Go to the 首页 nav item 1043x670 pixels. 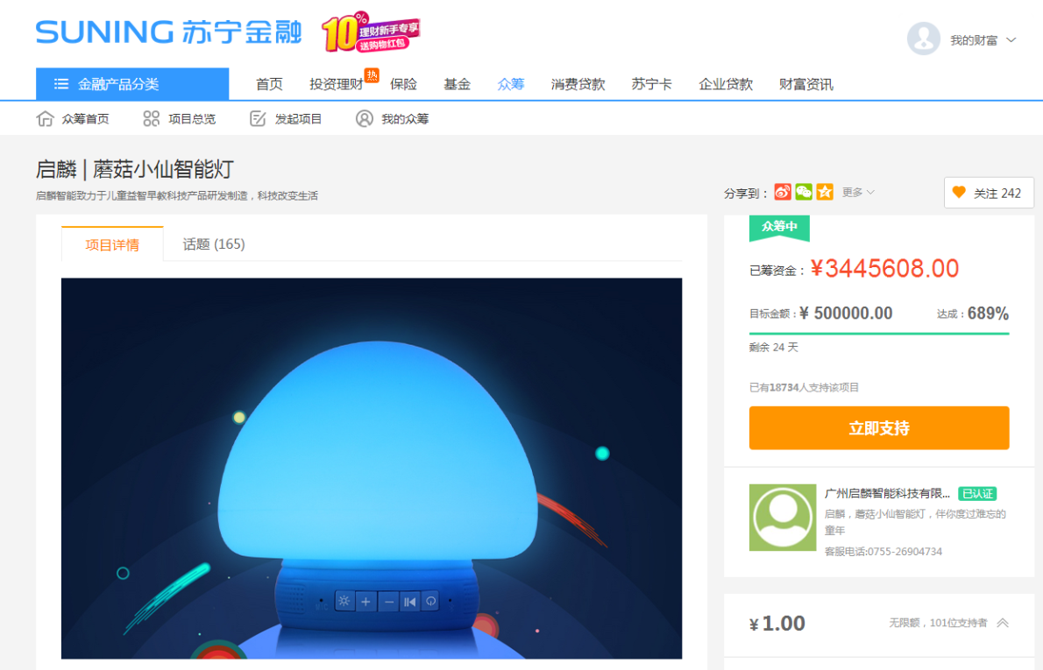click(269, 84)
